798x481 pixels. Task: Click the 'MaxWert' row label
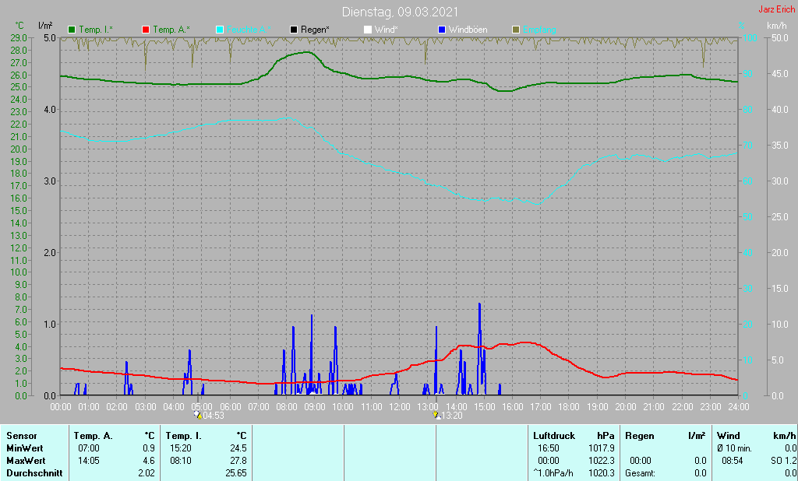26,461
